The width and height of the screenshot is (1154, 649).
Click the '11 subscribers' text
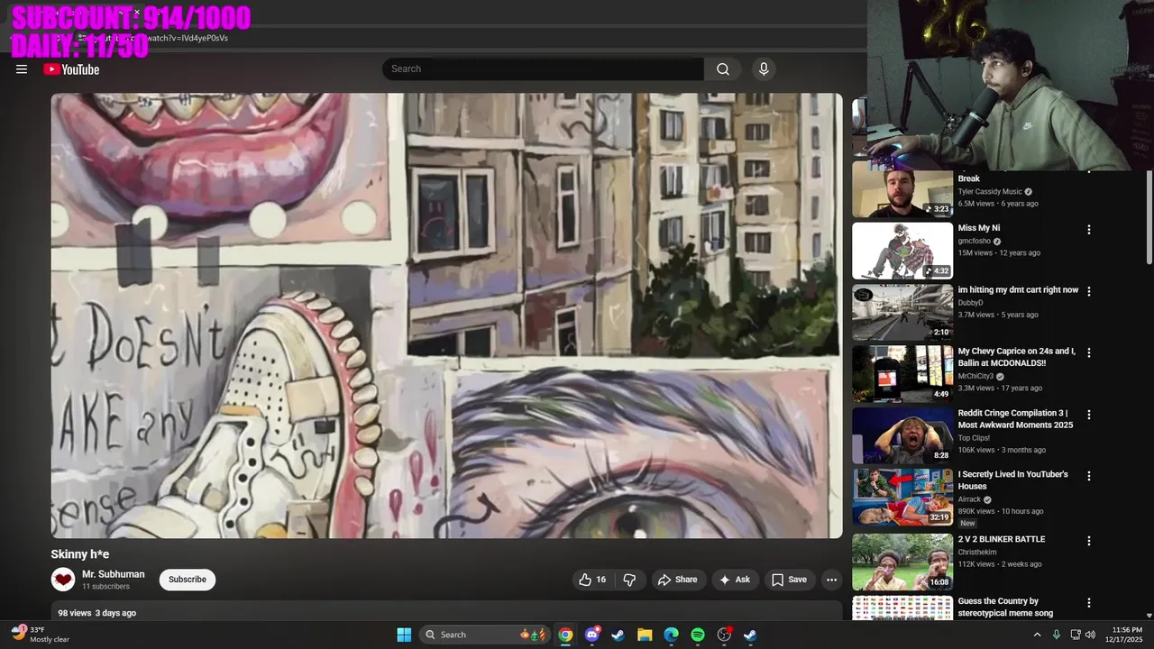(x=105, y=587)
